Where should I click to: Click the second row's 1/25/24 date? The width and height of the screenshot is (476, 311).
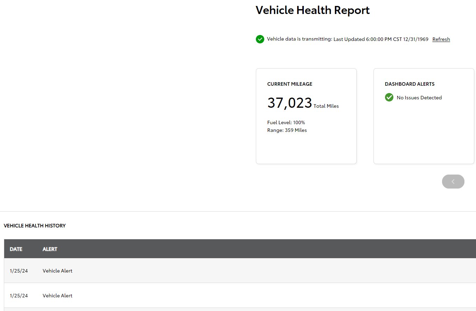tap(19, 296)
